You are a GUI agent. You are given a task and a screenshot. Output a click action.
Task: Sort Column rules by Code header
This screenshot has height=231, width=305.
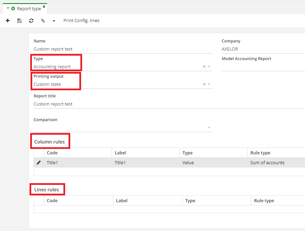(52, 153)
